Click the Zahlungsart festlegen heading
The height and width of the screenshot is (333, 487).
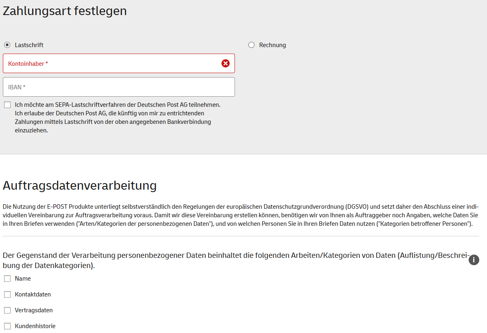coord(65,11)
